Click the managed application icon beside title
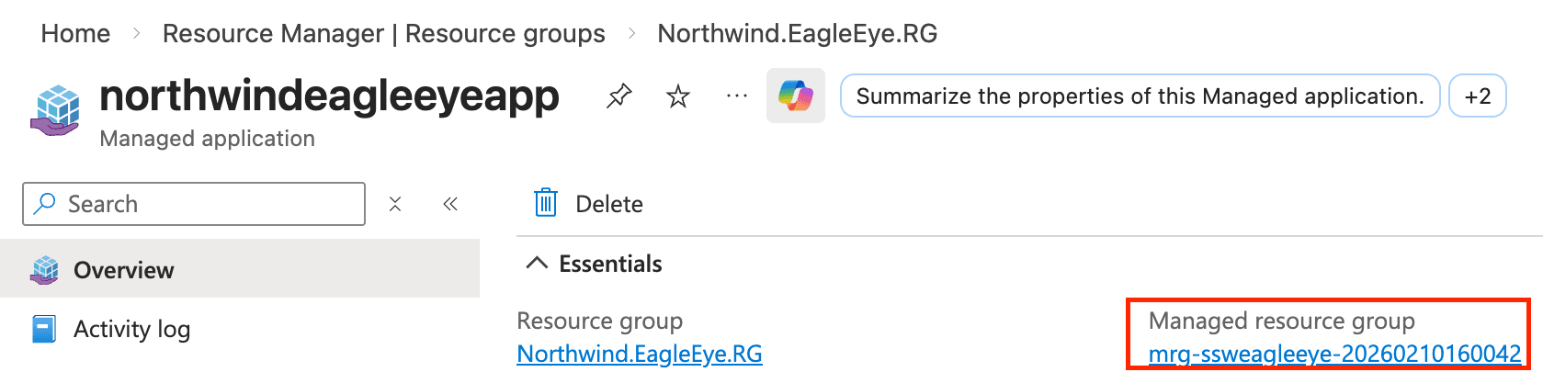The width and height of the screenshot is (1543, 372). point(55,110)
